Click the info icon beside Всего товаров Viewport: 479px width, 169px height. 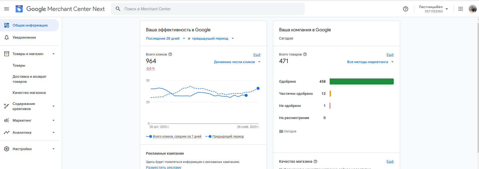(x=305, y=54)
